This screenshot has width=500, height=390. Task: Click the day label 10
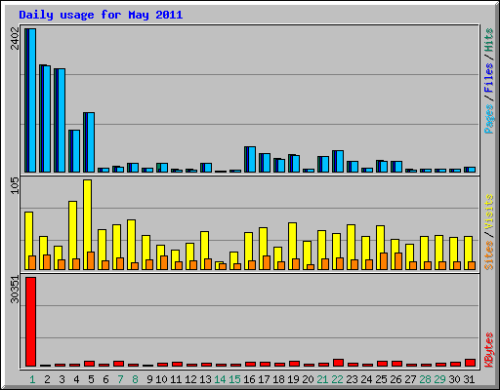tap(161, 379)
